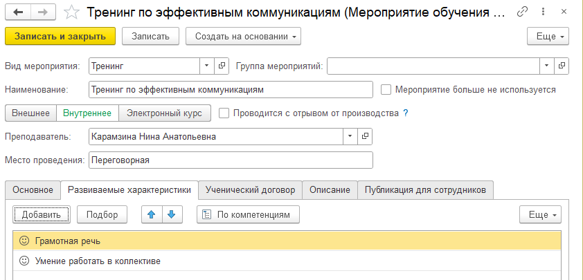Check Мероприятие больше не используется
The width and height of the screenshot is (583, 280).
click(x=386, y=89)
